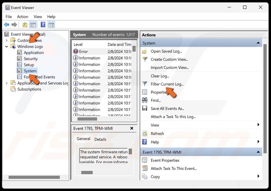271x191 pixels.
Task: Switch to the General tab
Action: click(x=83, y=139)
